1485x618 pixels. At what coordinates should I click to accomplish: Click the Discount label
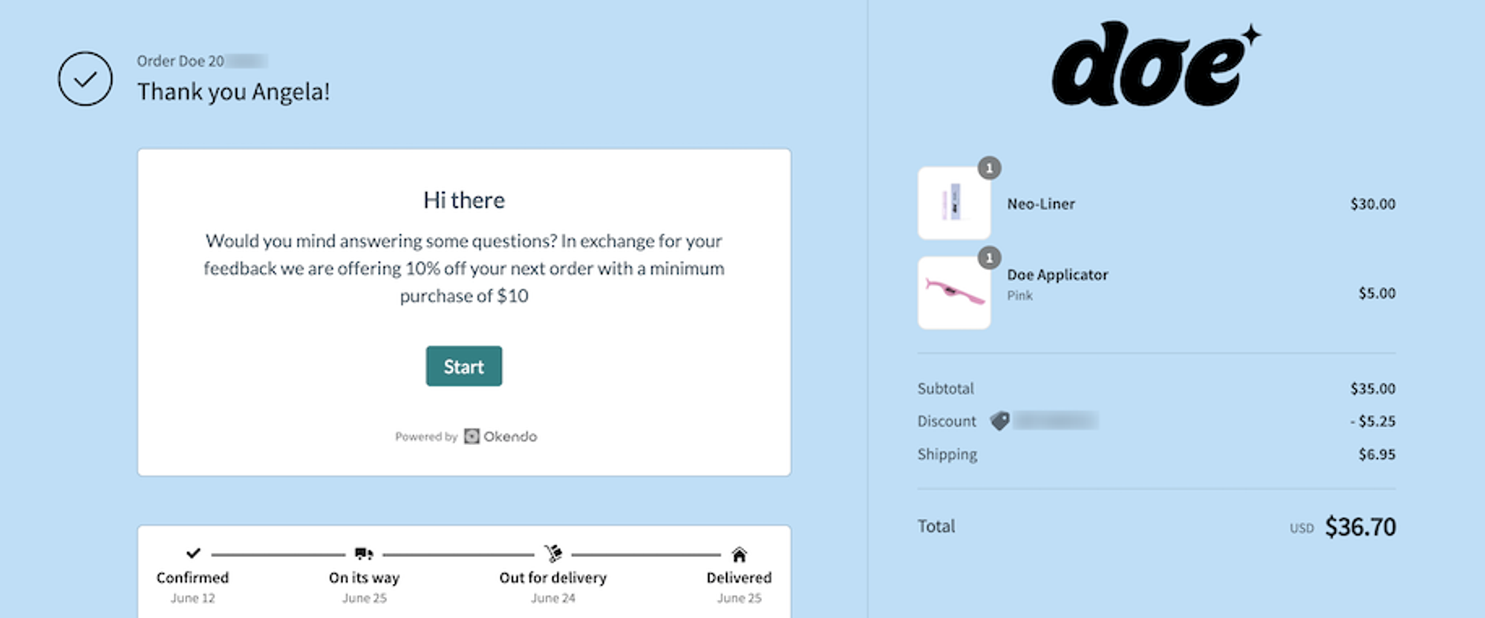947,421
